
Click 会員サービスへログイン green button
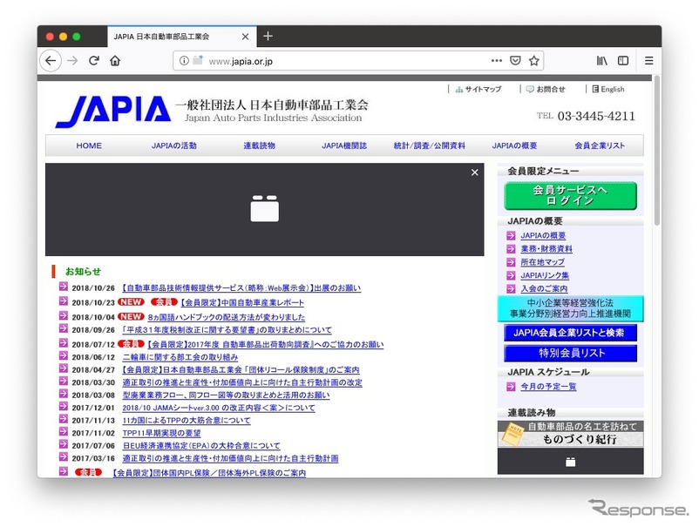tap(571, 196)
